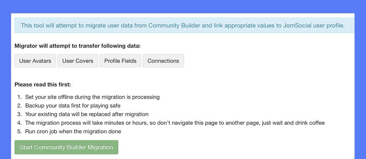Click the 'Your existing data will be replaced' item
This screenshot has width=366, height=159.
click(x=87, y=114)
